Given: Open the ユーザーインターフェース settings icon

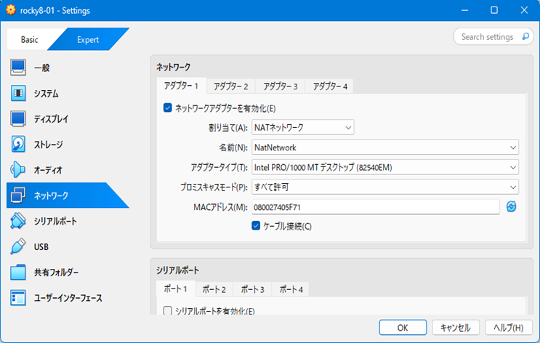Looking at the screenshot, I should pos(18,298).
